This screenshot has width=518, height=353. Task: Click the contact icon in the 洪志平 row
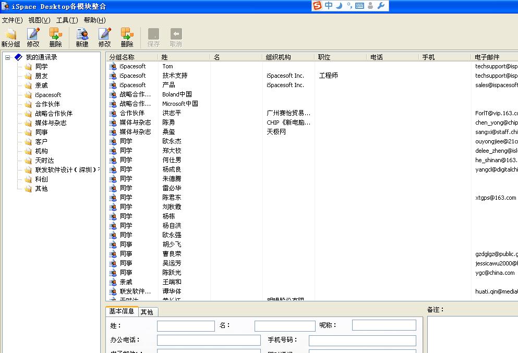tap(113, 113)
